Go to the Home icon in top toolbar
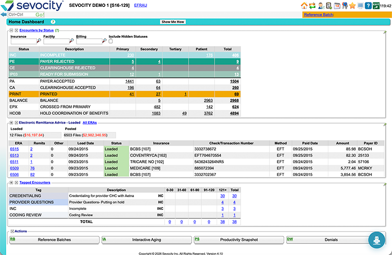Viewport: 392px width, 255px height. 304,5
